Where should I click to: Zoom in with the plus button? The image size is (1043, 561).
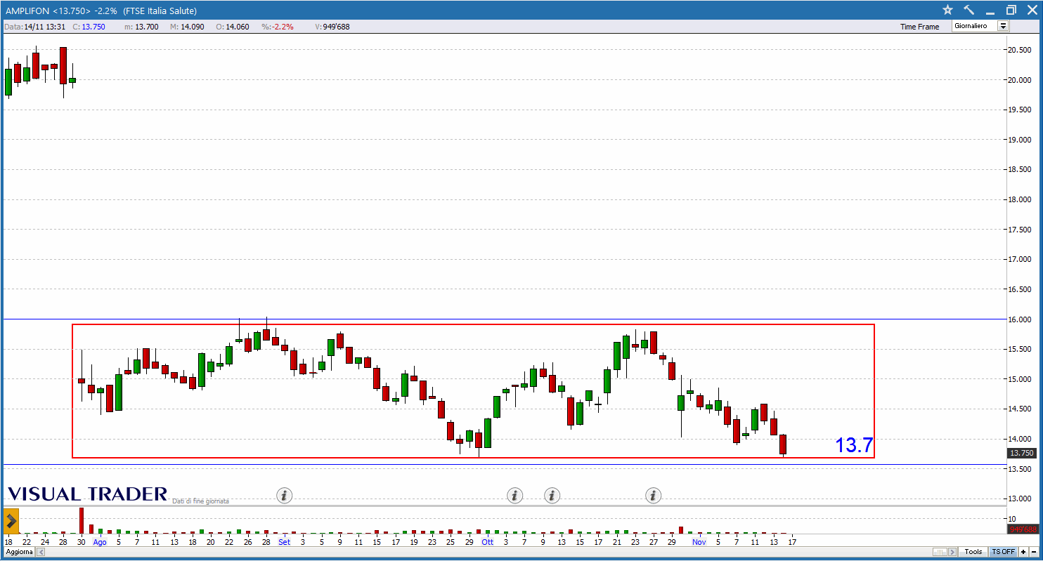1023,552
